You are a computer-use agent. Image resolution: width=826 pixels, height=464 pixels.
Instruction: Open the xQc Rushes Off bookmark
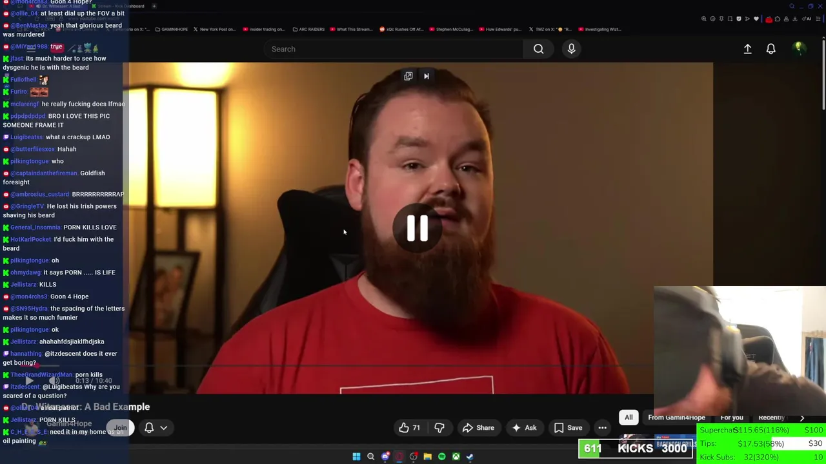coord(401,29)
